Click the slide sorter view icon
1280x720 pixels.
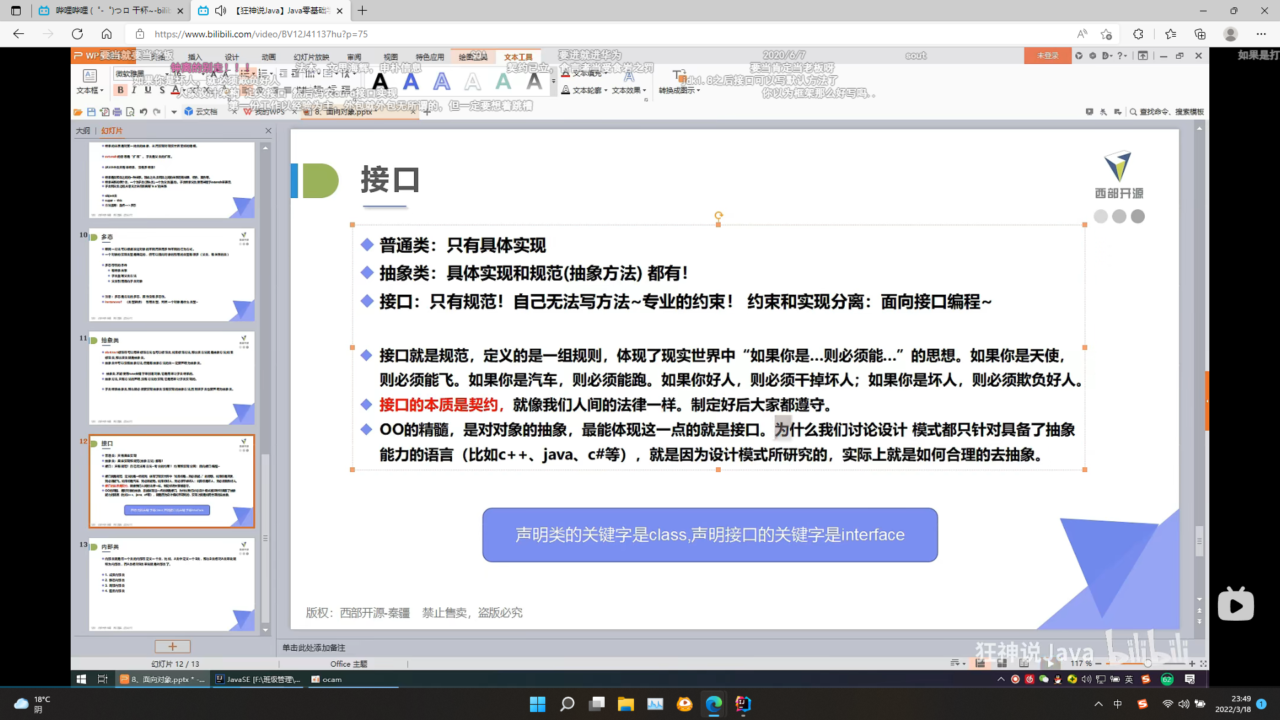[x=1002, y=663]
